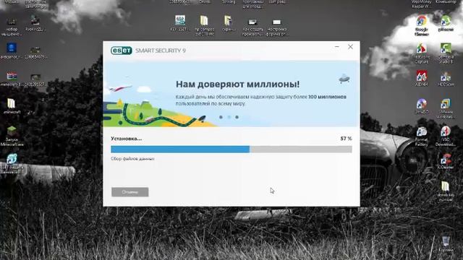Open the VMware Workstation desktop shortcut
Screen dimensions: 463x260
(445, 108)
